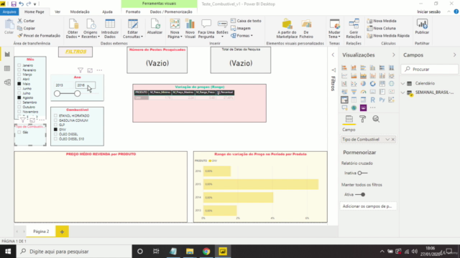Open the Model relationships view icon
The width and height of the screenshot is (460, 258).
(x=7, y=82)
